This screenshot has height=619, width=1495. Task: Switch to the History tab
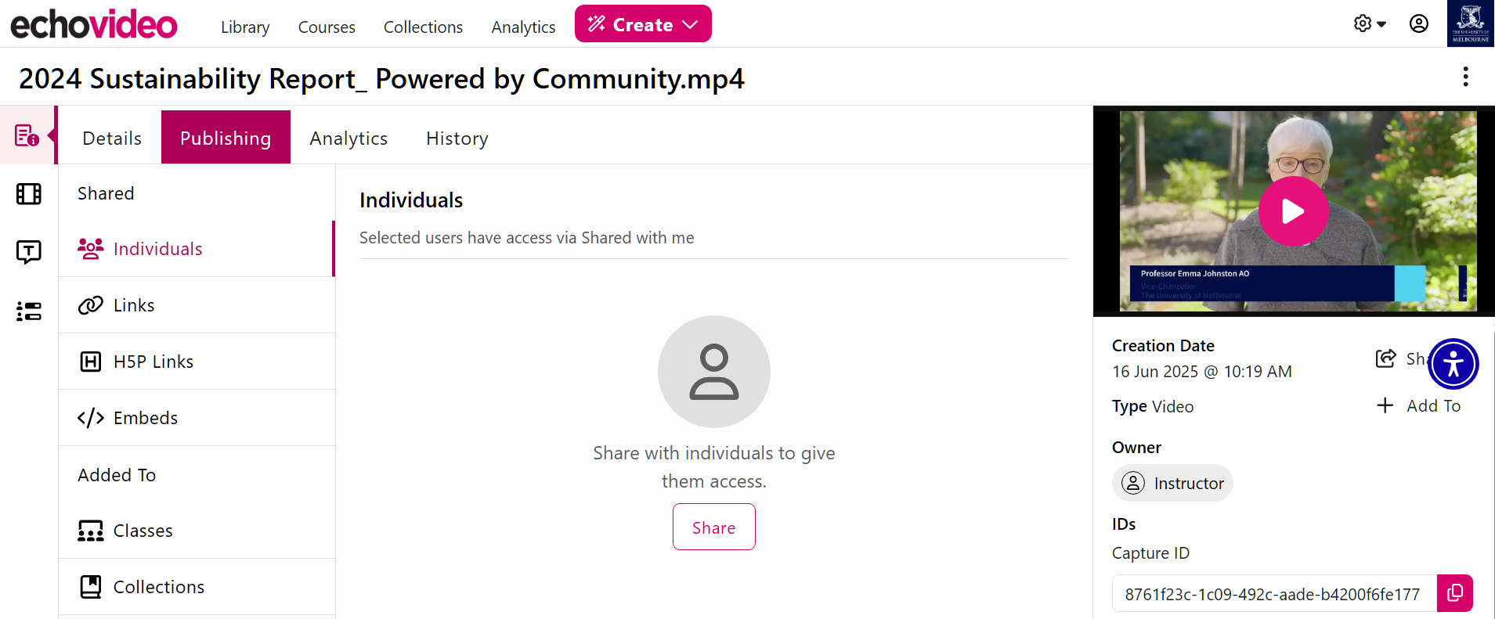[x=457, y=138]
